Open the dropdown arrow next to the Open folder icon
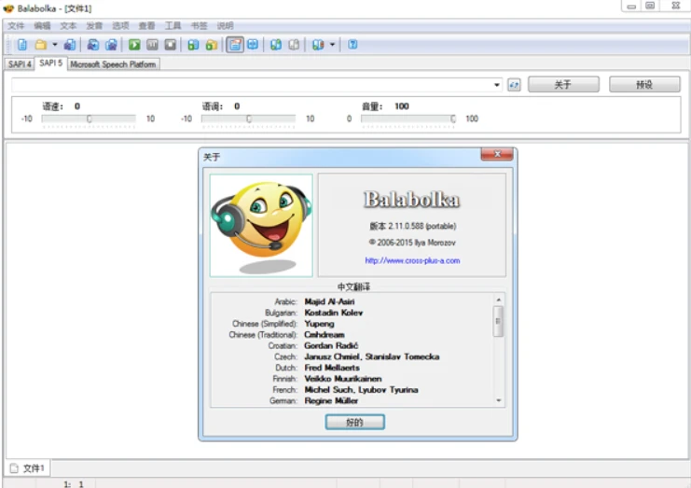This screenshot has height=488, width=691. 54,45
